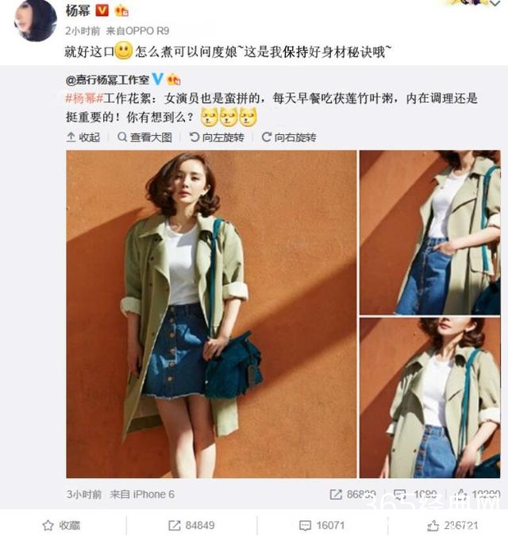This screenshot has height=536, width=508.
Task: Open the 16071 comments section
Action: pos(321,525)
